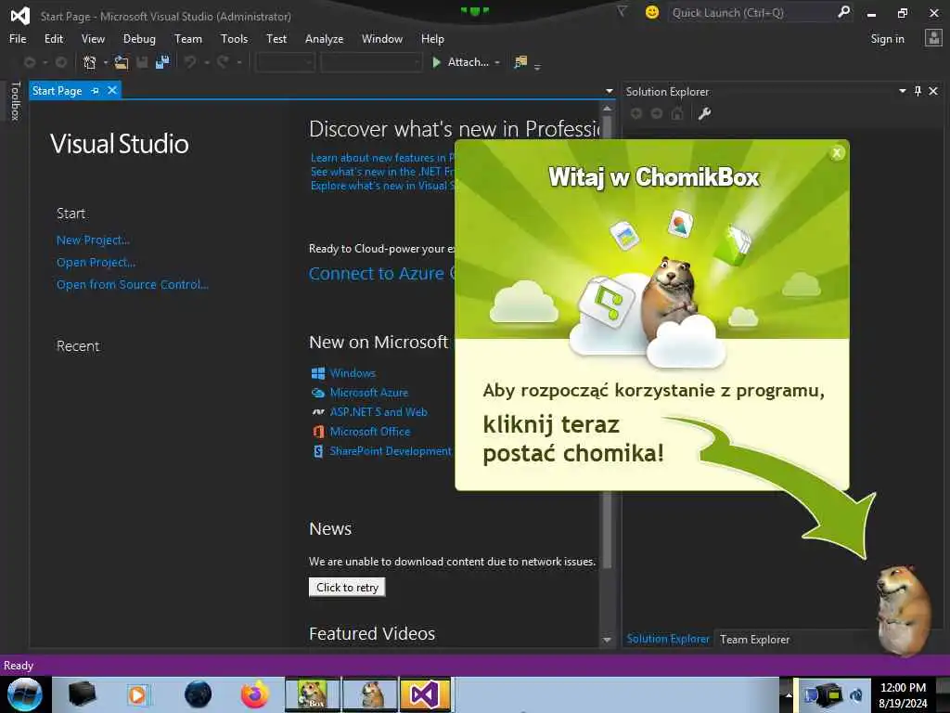950x713 pixels.
Task: Click the feedback smiley face icon
Action: point(652,12)
